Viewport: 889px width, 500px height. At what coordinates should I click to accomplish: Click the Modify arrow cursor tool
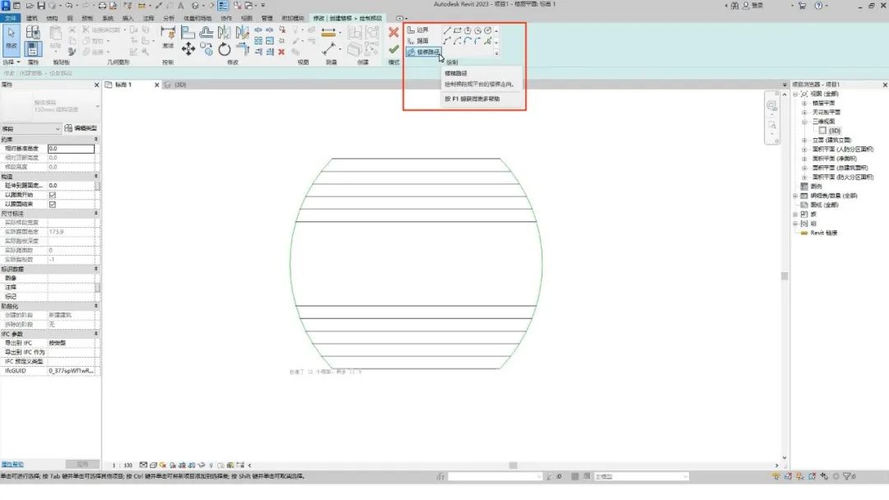pyautogui.click(x=12, y=39)
